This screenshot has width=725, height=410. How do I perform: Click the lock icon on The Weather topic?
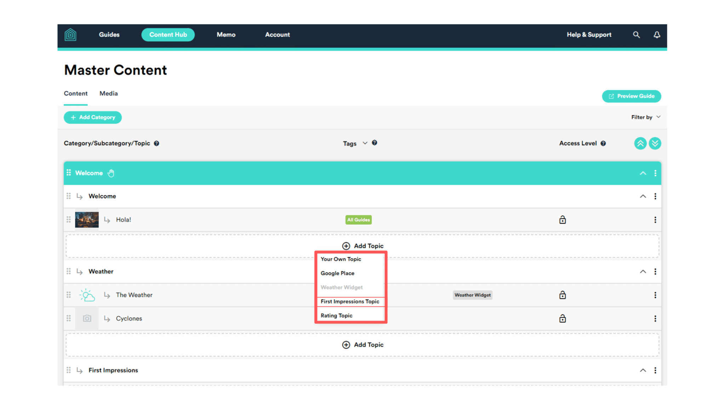tap(562, 295)
